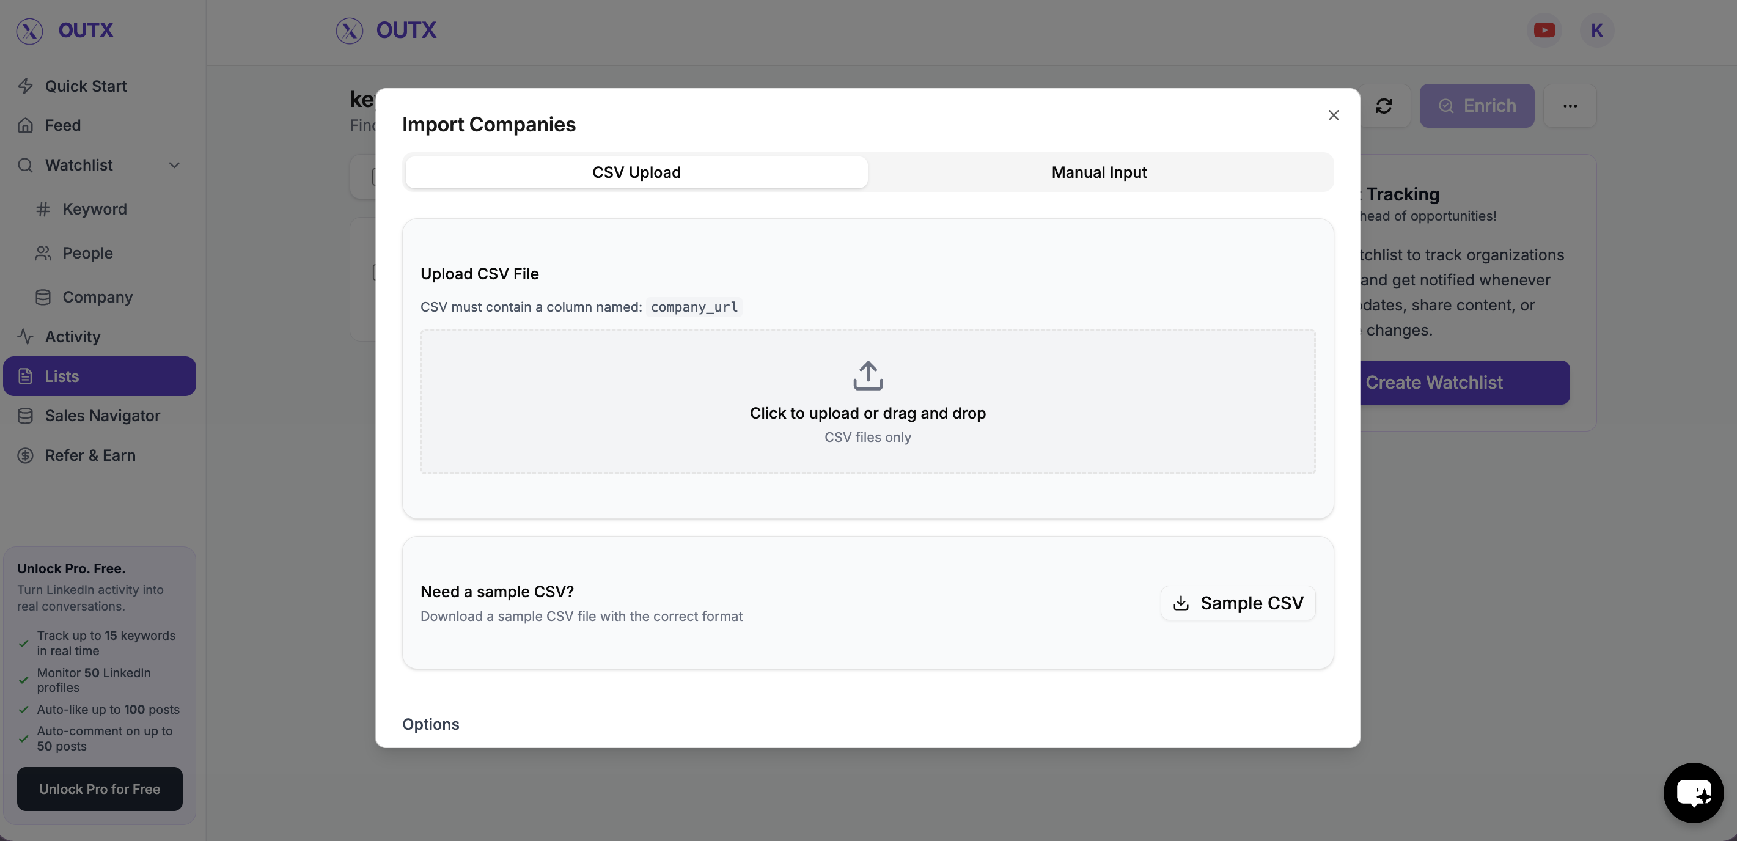Close the Import Companies dialog
The width and height of the screenshot is (1737, 841).
[x=1332, y=116]
